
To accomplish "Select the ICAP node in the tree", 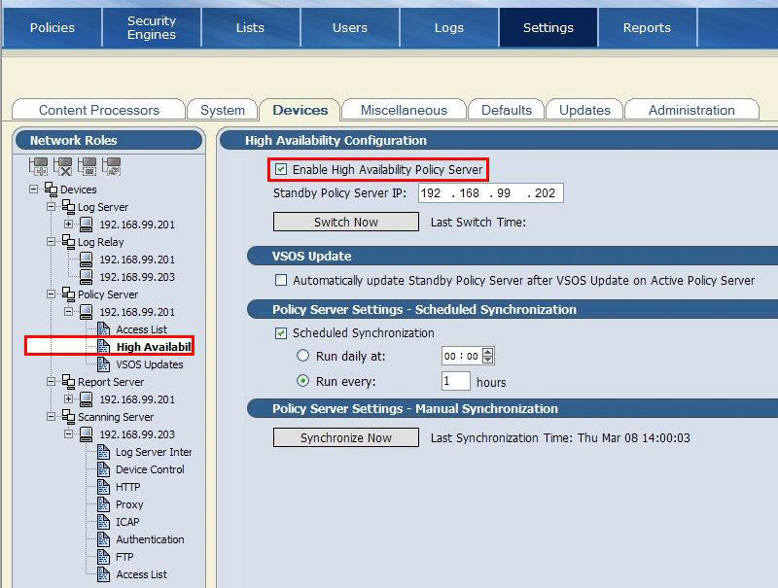I will pos(127,522).
